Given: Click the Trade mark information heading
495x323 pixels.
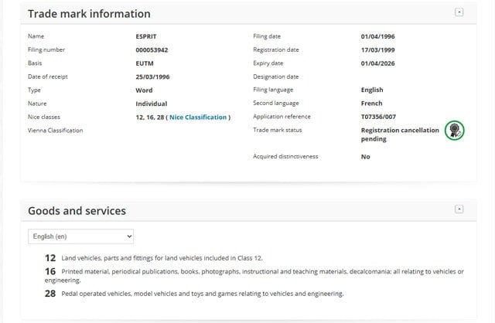Looking at the screenshot, I should coord(89,14).
